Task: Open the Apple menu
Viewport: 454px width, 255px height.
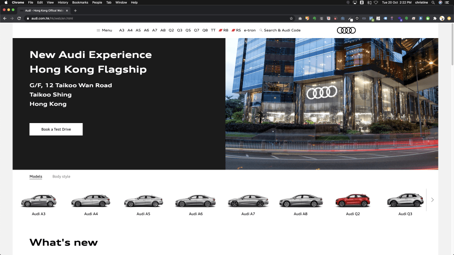Action: [x=6, y=2]
